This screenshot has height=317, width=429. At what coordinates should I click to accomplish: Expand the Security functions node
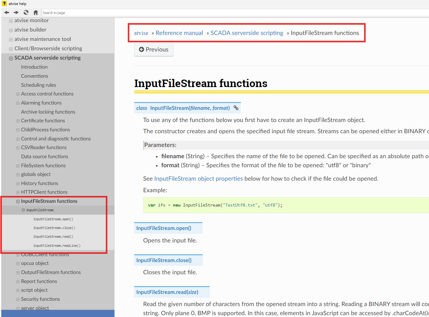click(18, 299)
